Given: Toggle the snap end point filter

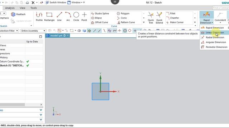Looking at the screenshot, I should (94, 31).
